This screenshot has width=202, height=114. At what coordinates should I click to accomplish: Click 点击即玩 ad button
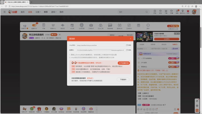[167, 39]
